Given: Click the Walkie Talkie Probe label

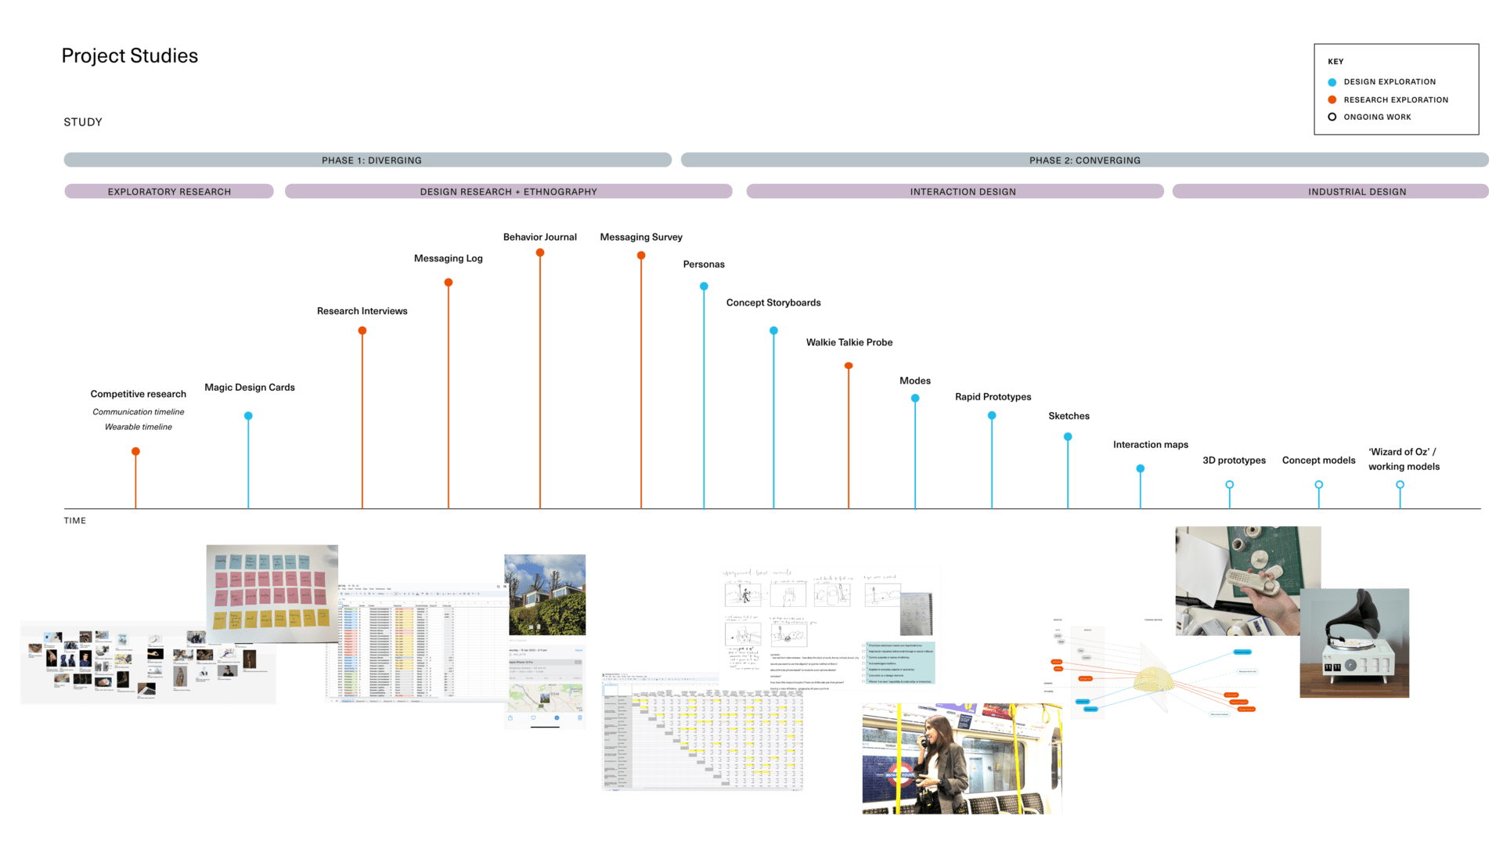Looking at the screenshot, I should pyautogui.click(x=849, y=342).
